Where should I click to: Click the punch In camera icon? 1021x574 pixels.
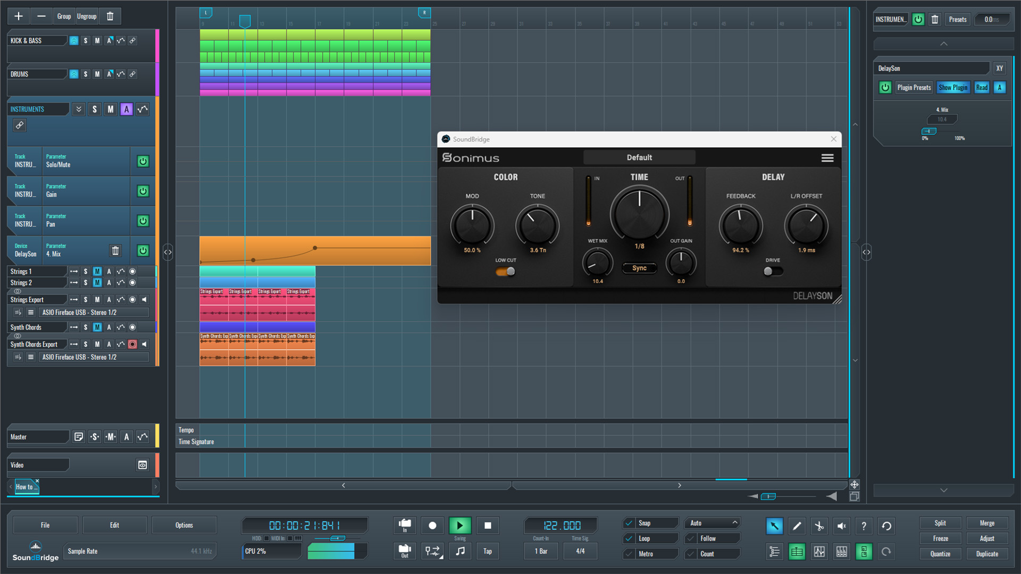[405, 526]
